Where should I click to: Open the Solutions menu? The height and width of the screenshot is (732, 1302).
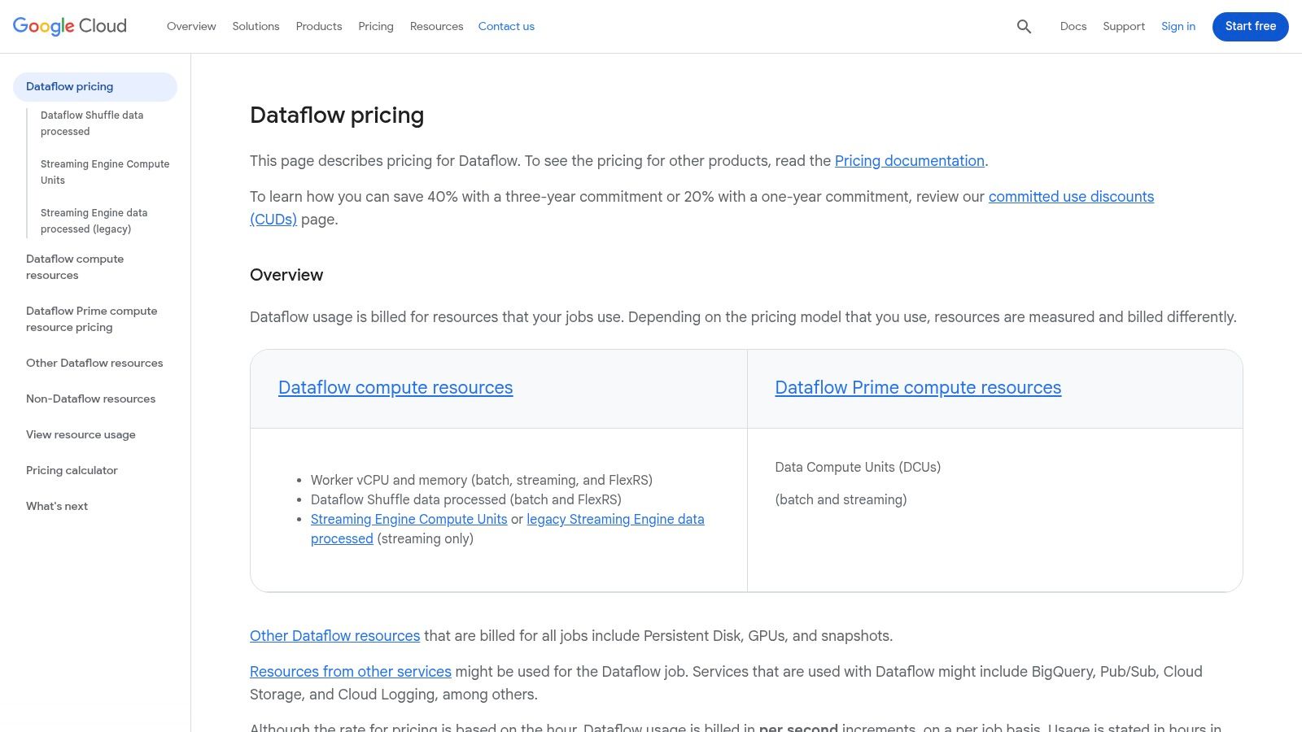256,26
